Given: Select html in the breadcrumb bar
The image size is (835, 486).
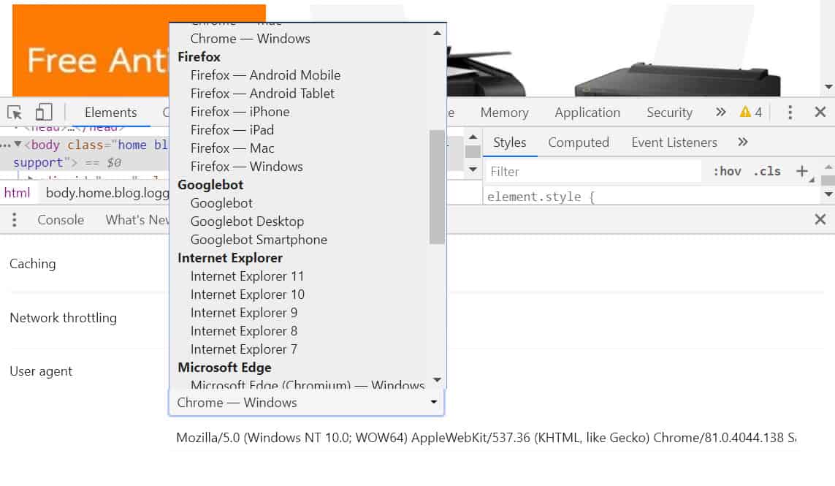Looking at the screenshot, I should click(17, 193).
